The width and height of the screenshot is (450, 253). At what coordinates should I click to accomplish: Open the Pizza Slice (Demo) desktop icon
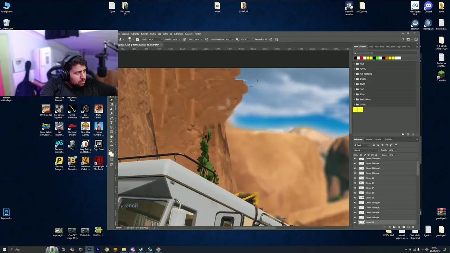pyautogui.click(x=85, y=129)
